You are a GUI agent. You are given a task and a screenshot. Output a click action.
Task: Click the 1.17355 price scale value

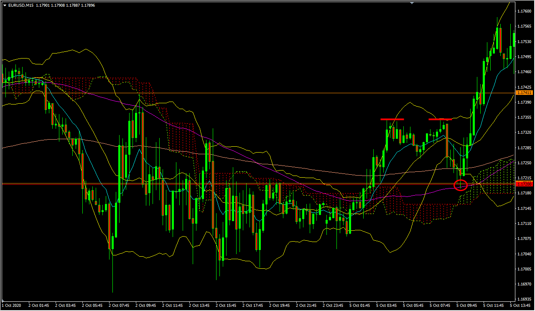524,117
